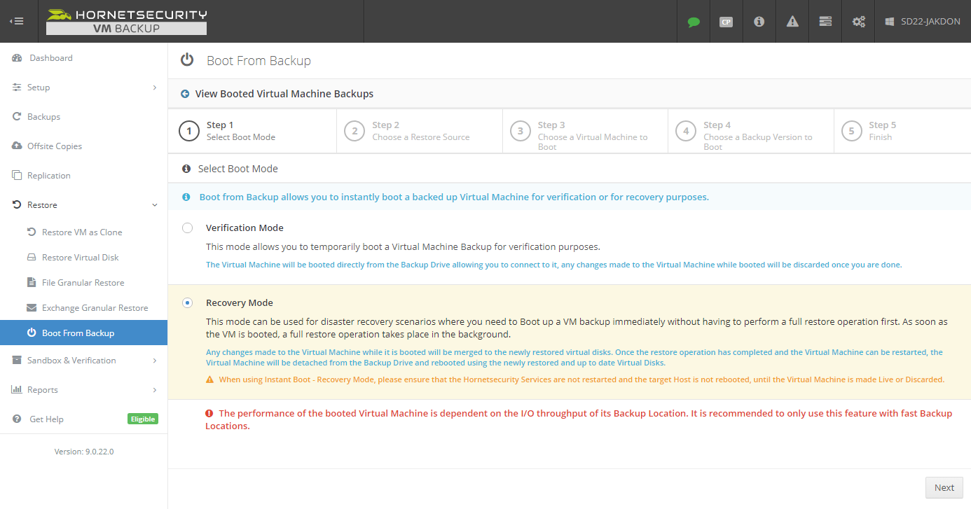Expand the Sandbox & Verification section

point(83,360)
